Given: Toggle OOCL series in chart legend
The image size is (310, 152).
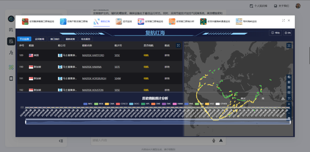Looking at the screenshot, I should 134,104.
